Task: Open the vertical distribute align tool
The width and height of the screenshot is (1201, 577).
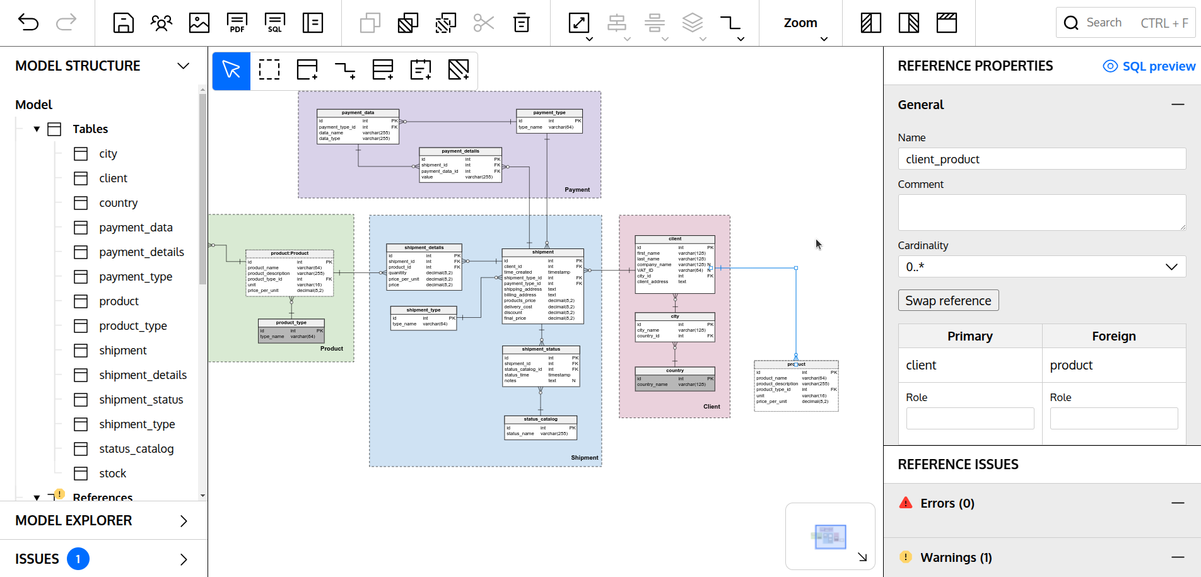Action: [655, 23]
